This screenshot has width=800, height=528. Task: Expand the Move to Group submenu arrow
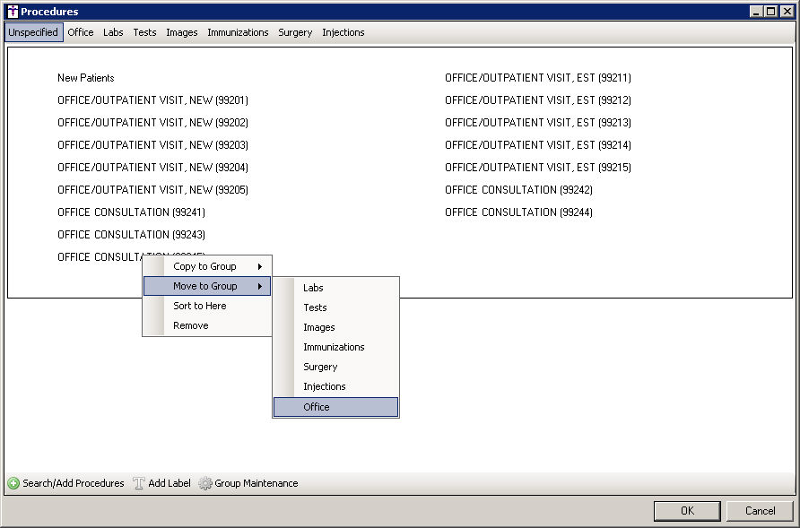point(260,286)
